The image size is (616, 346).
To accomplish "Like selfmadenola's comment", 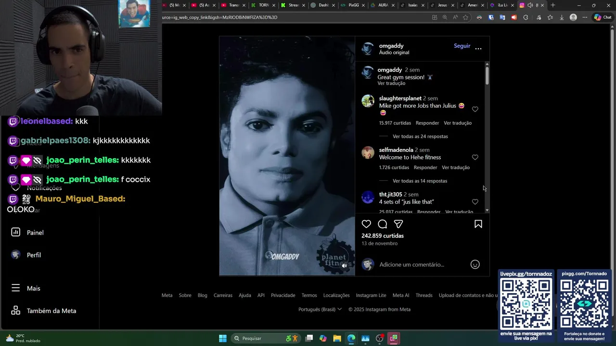I will (x=475, y=157).
